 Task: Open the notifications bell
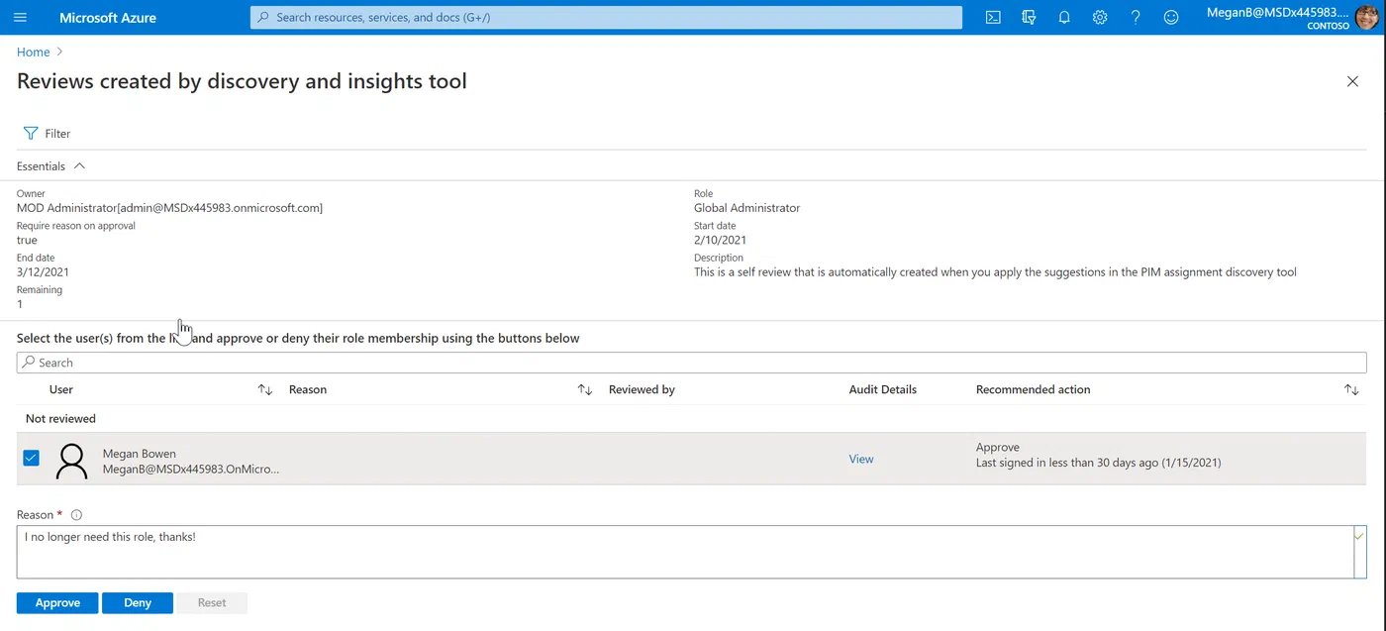click(x=1064, y=18)
